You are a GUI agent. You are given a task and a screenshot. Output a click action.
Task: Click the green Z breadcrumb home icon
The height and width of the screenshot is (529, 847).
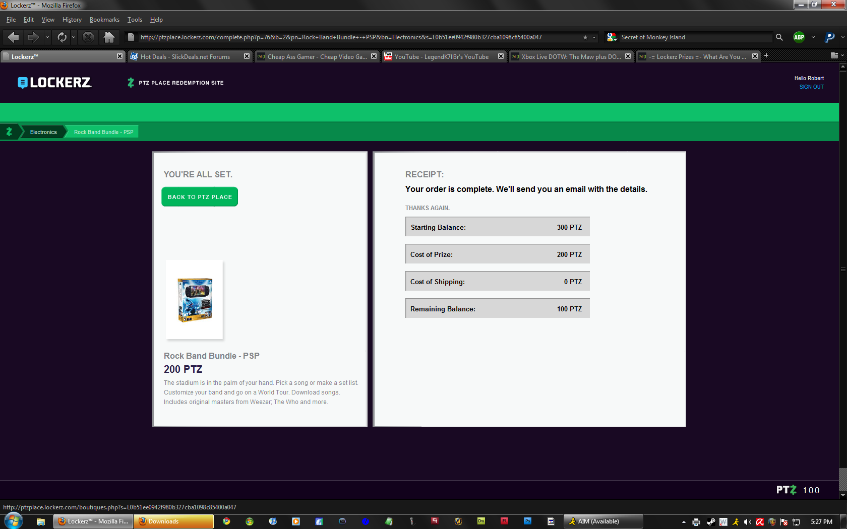9,132
